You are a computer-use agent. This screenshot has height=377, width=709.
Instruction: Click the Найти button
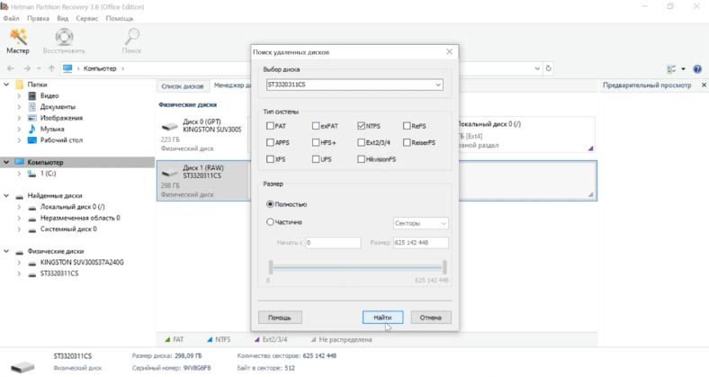(382, 318)
